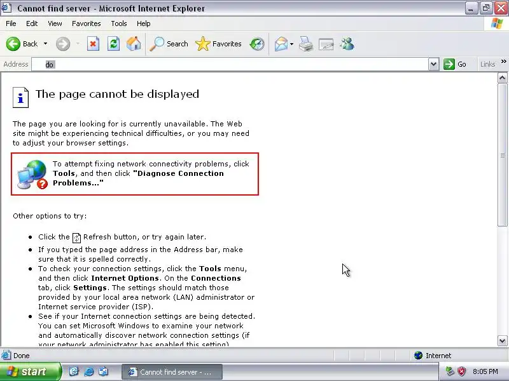This screenshot has width=509, height=381.
Task: Click the Internet zone status bar indicator
Action: point(433,356)
